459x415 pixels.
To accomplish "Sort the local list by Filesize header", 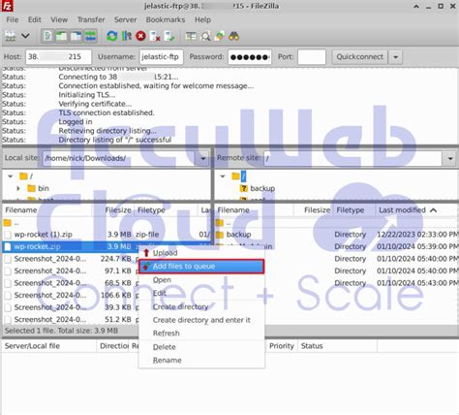I will [x=118, y=210].
